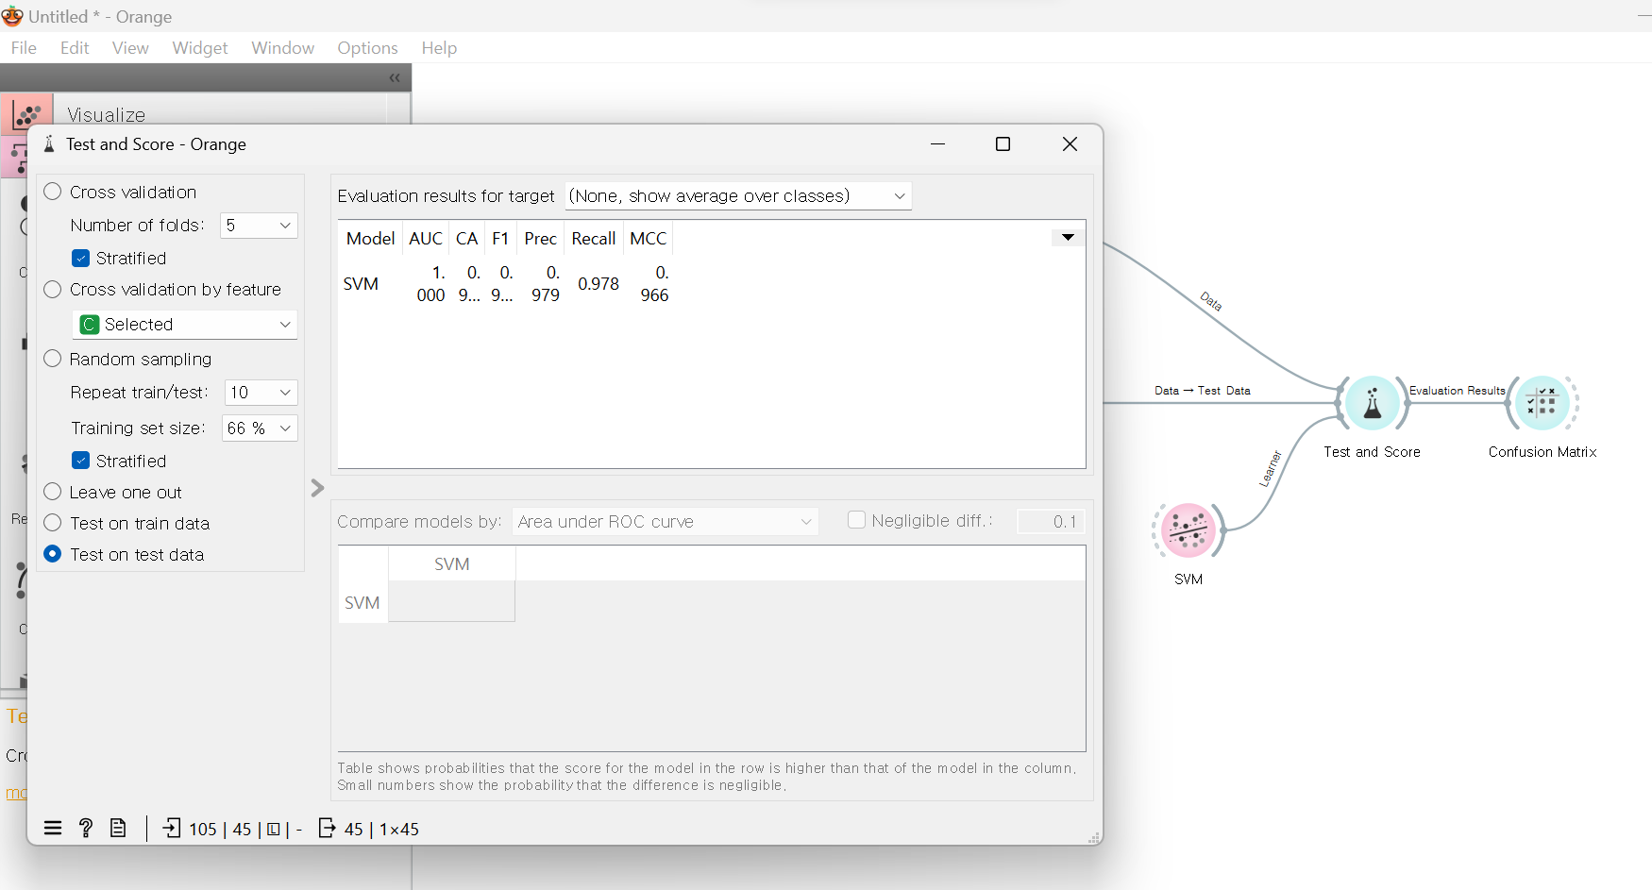Open the File menu
1652x890 pixels.
coord(24,48)
